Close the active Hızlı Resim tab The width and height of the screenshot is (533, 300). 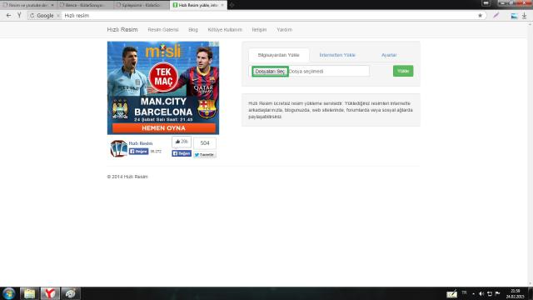coord(222,5)
